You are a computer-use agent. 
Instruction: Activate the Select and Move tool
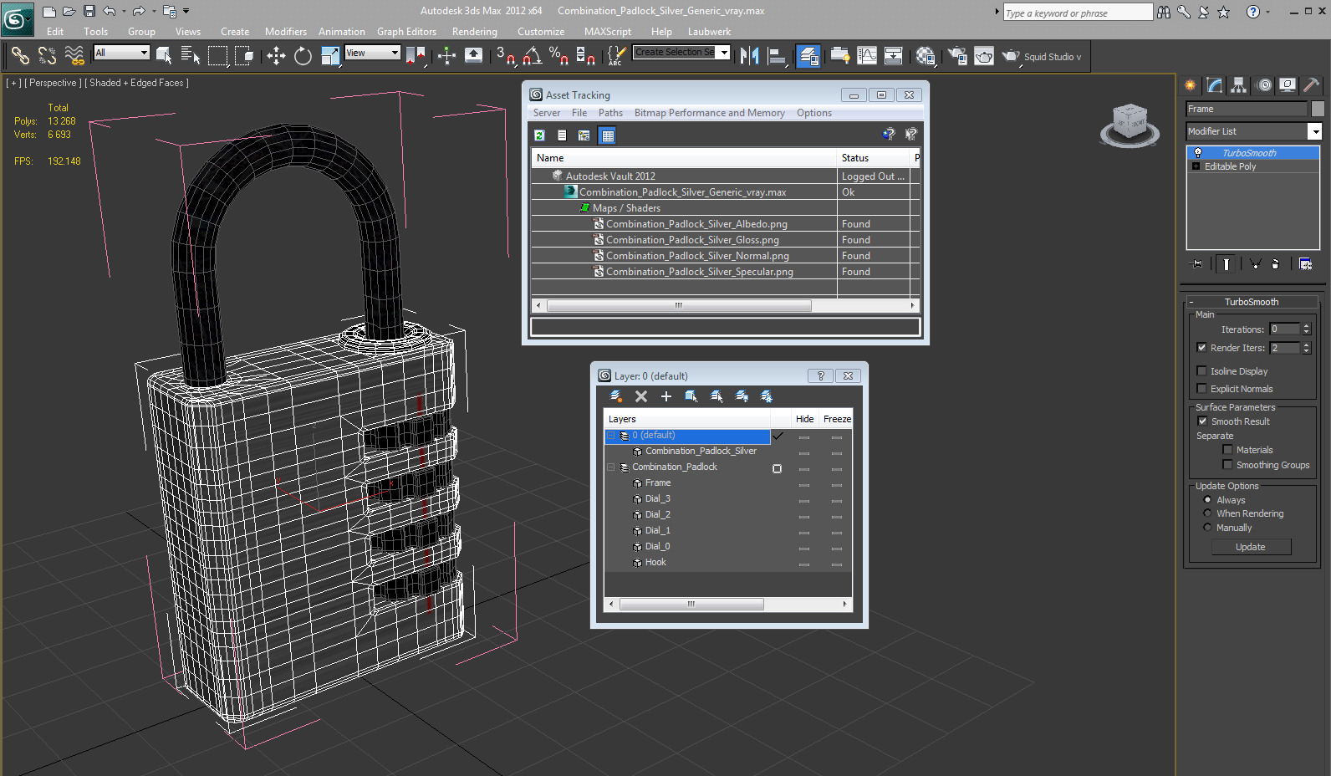276,56
